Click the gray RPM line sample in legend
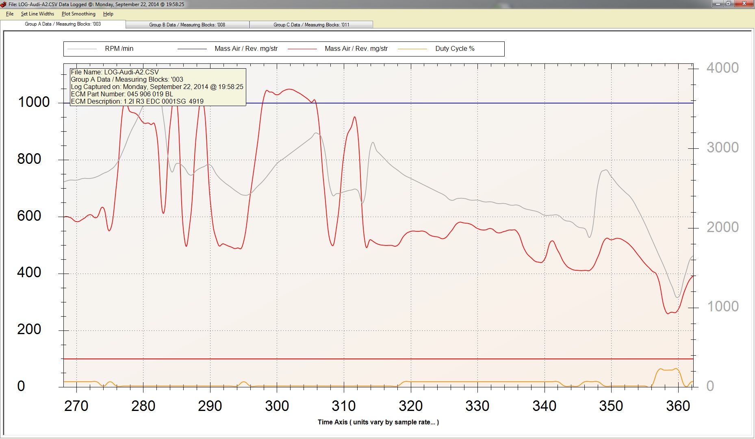The width and height of the screenshot is (755, 439). [82, 49]
